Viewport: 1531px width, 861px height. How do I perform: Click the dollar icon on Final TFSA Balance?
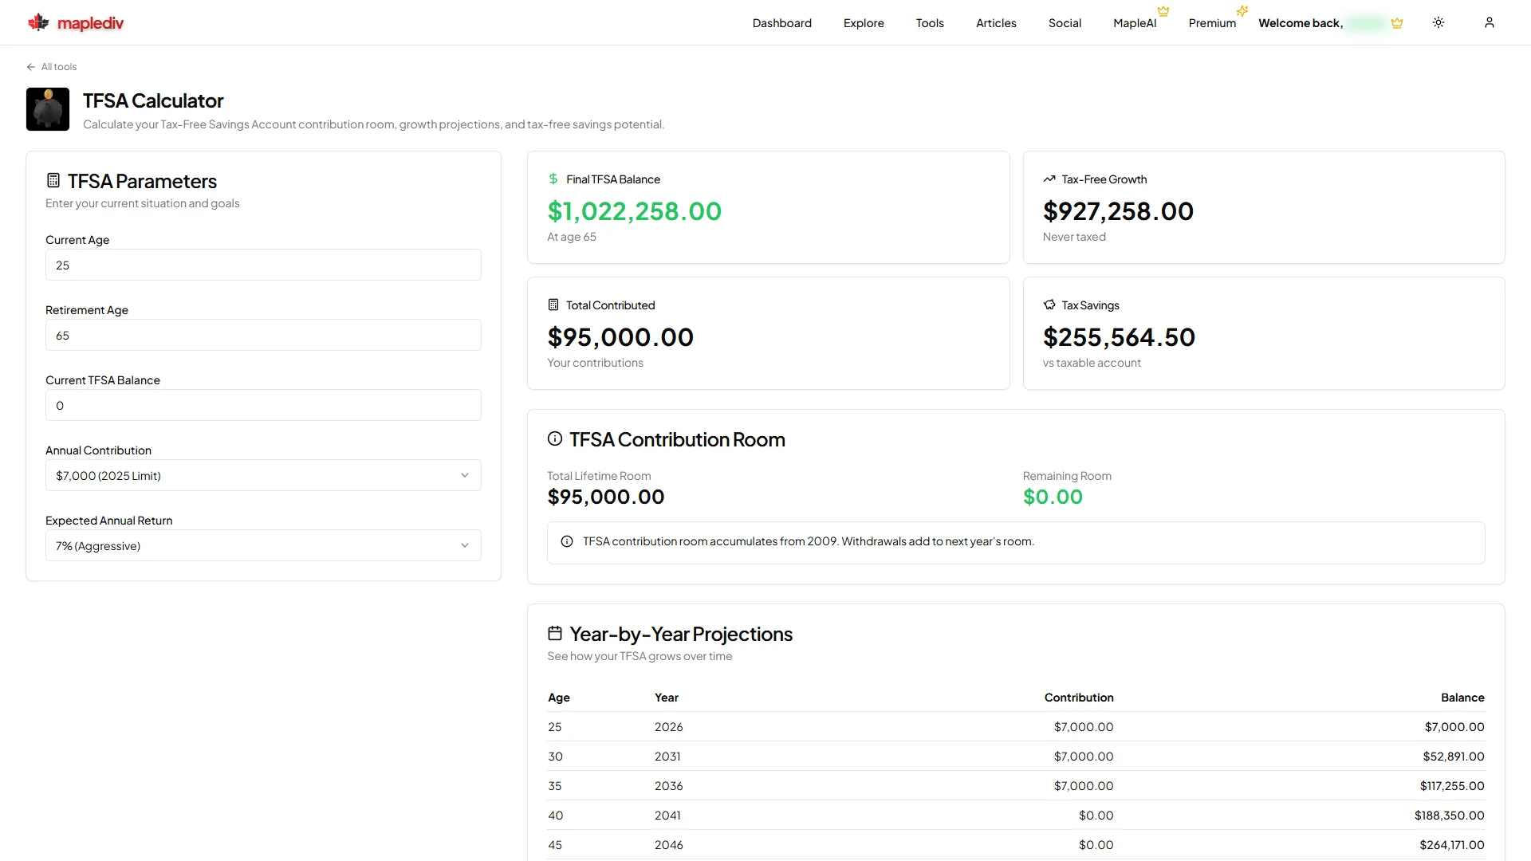coord(553,179)
